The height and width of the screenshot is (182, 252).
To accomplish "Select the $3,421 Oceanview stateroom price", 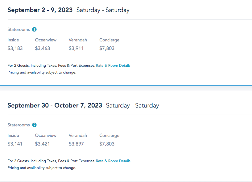I will 43,144.
